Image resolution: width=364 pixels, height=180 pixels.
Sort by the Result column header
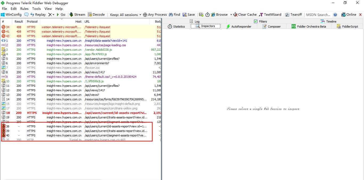[19, 22]
